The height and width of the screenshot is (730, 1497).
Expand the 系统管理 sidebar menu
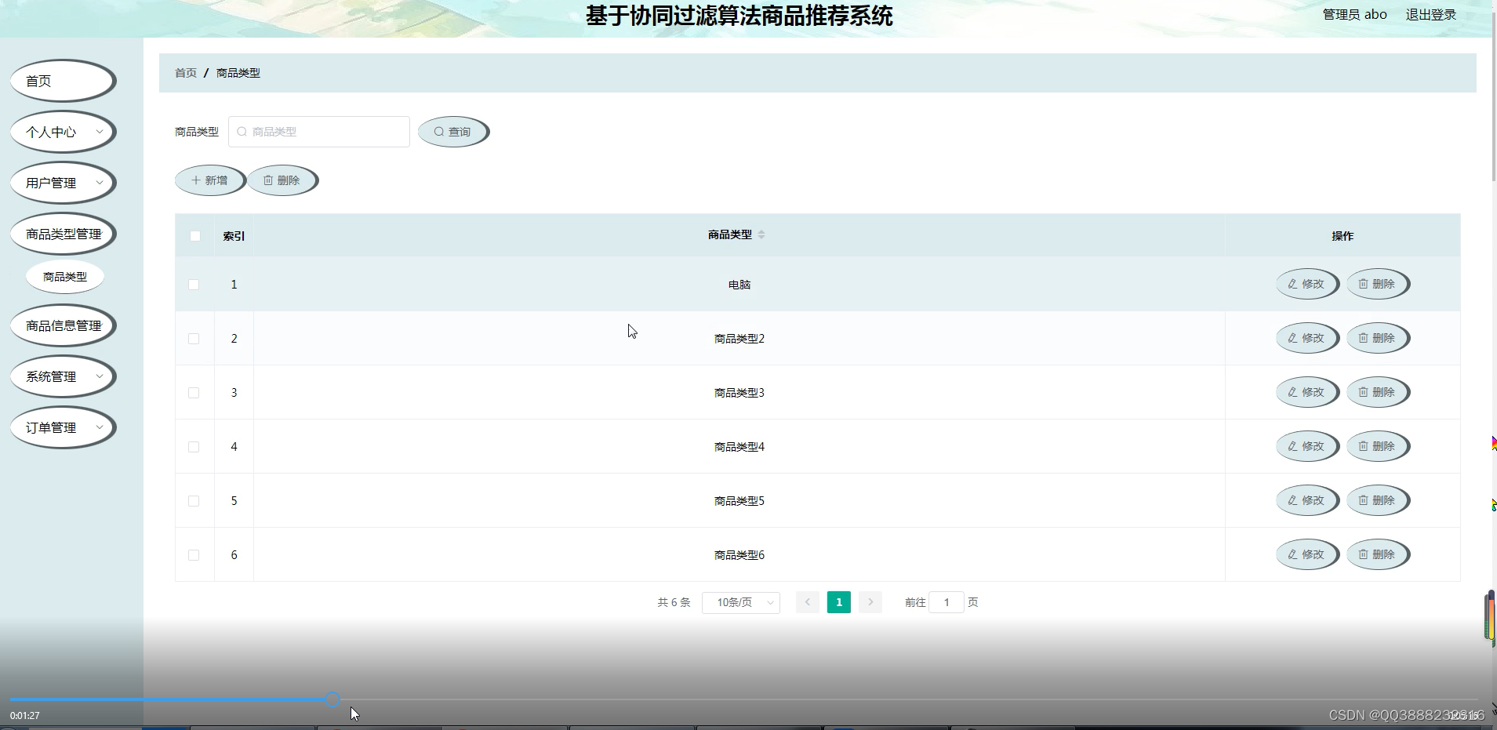pos(63,376)
